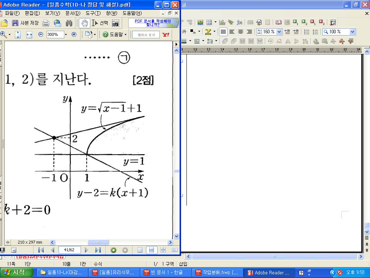Open the 도구(T) menu
Image resolution: width=370 pixels, height=278 pixels.
(93, 13)
